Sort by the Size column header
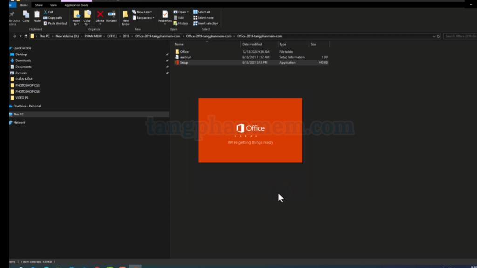The width and height of the screenshot is (477, 268). point(319,44)
